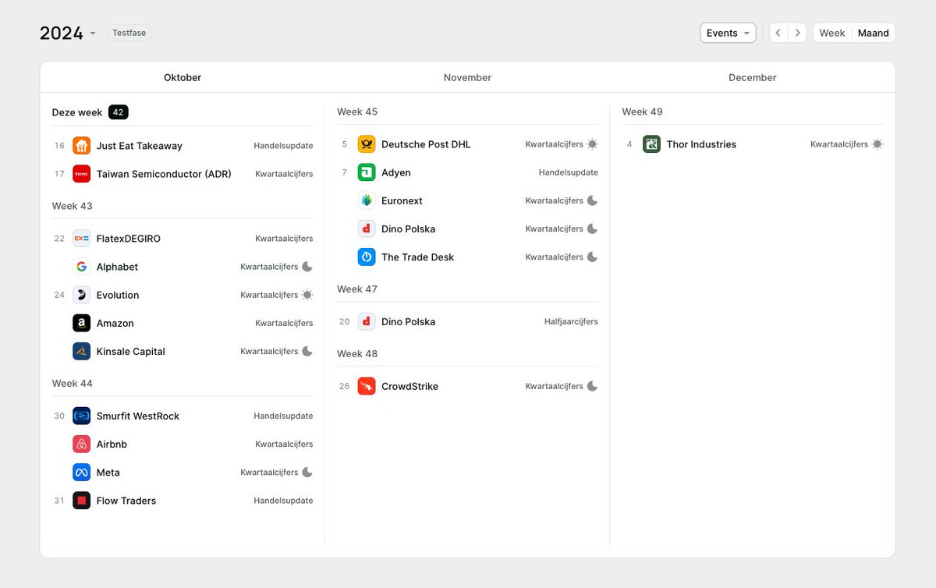
Task: Click the Trade Desk logo icon
Action: click(367, 257)
